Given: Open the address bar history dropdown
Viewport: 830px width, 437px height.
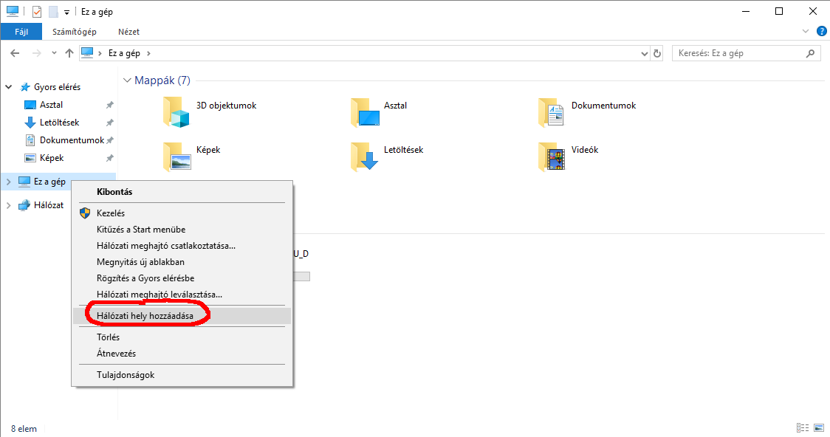Looking at the screenshot, I should [x=644, y=53].
